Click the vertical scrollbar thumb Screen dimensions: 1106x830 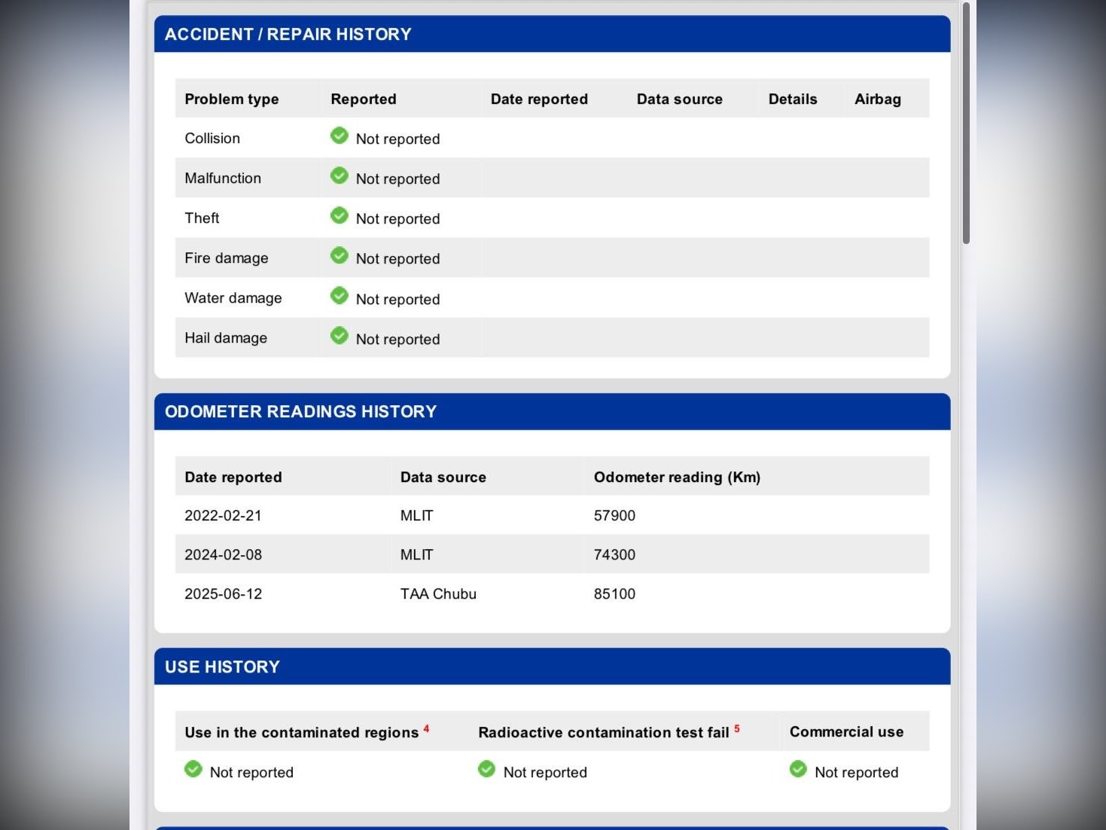pyautogui.click(x=966, y=124)
